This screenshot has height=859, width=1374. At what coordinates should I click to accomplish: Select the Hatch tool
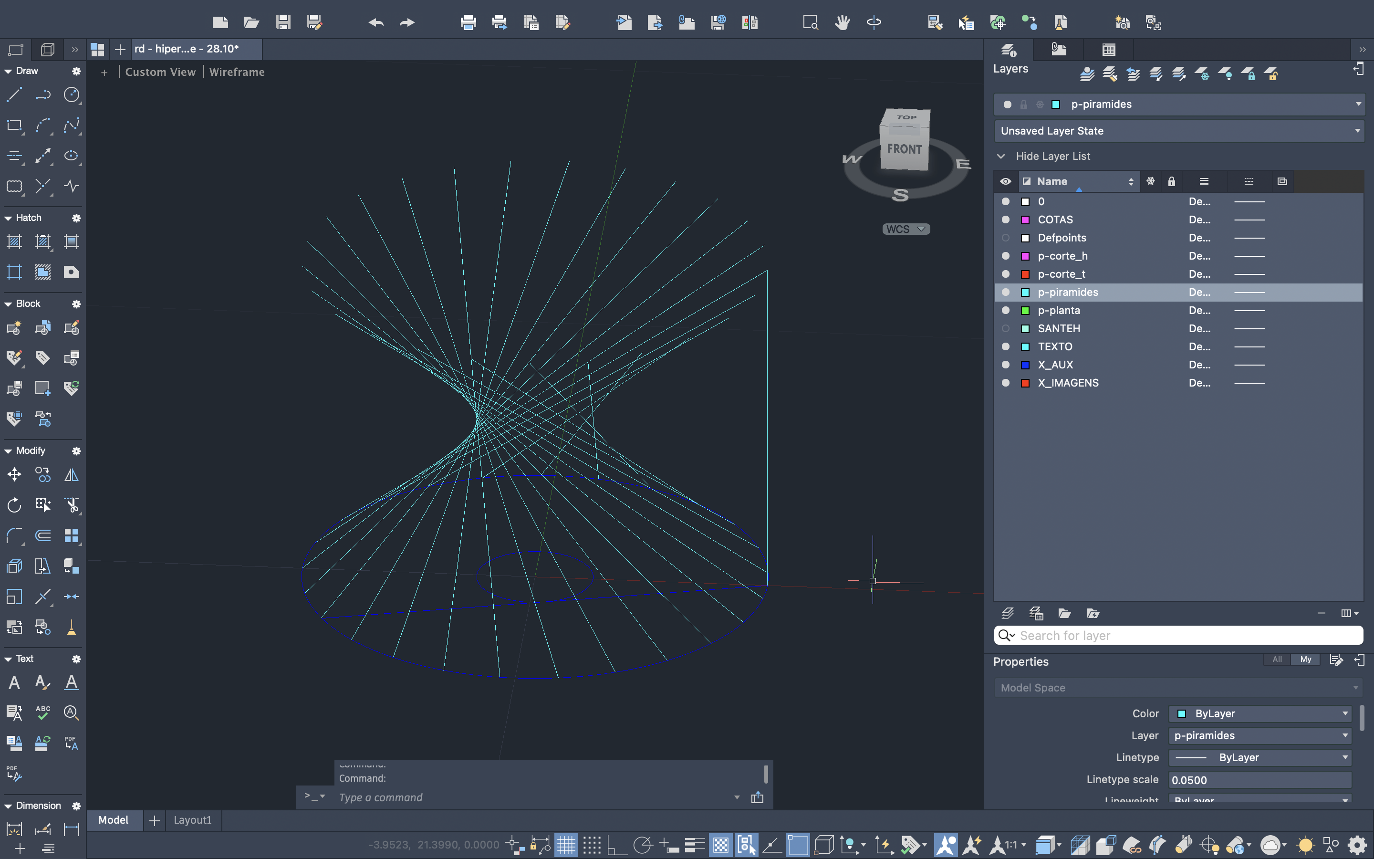[14, 241]
